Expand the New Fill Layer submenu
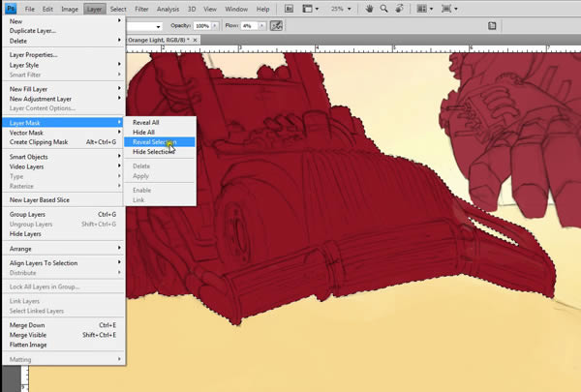Viewport: 581px width, 392px height. (64, 89)
